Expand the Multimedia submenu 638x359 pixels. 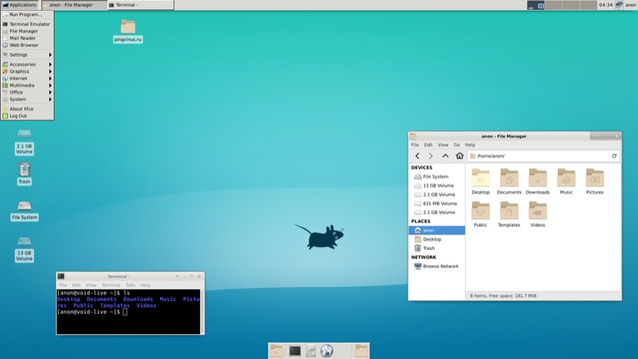click(x=27, y=85)
